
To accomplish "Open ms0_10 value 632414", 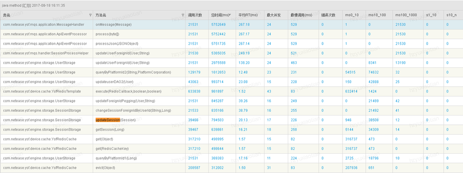I will [x=351, y=91].
